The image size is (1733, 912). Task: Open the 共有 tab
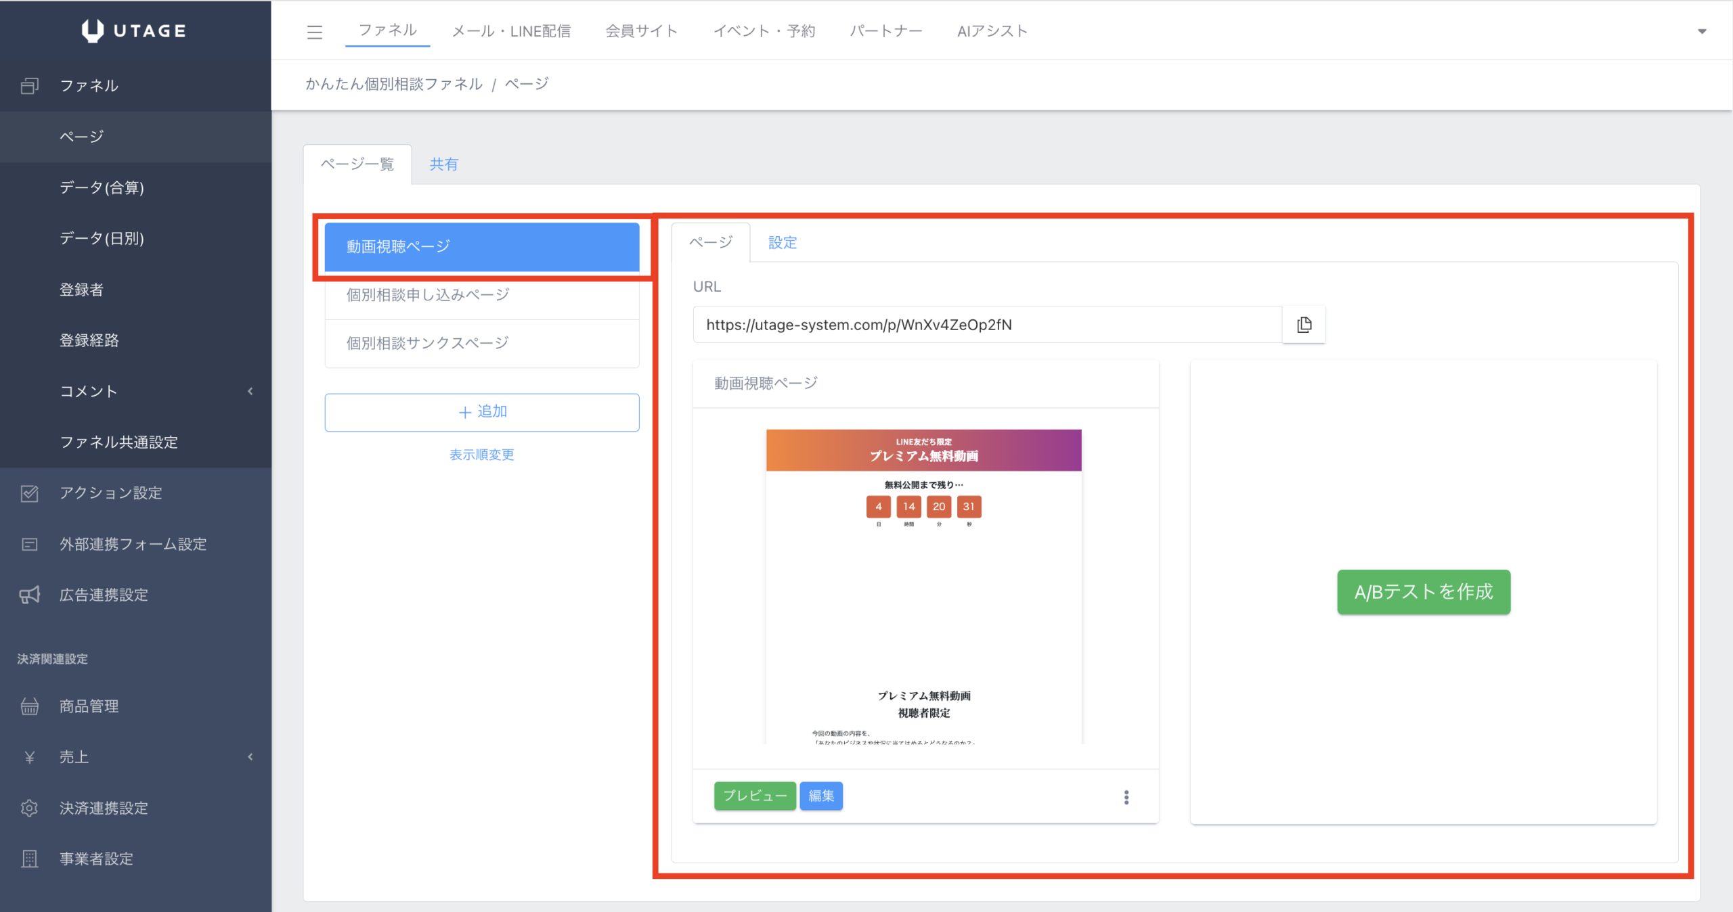[444, 164]
